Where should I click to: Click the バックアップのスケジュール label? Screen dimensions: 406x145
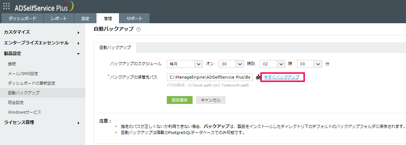pos(136,64)
